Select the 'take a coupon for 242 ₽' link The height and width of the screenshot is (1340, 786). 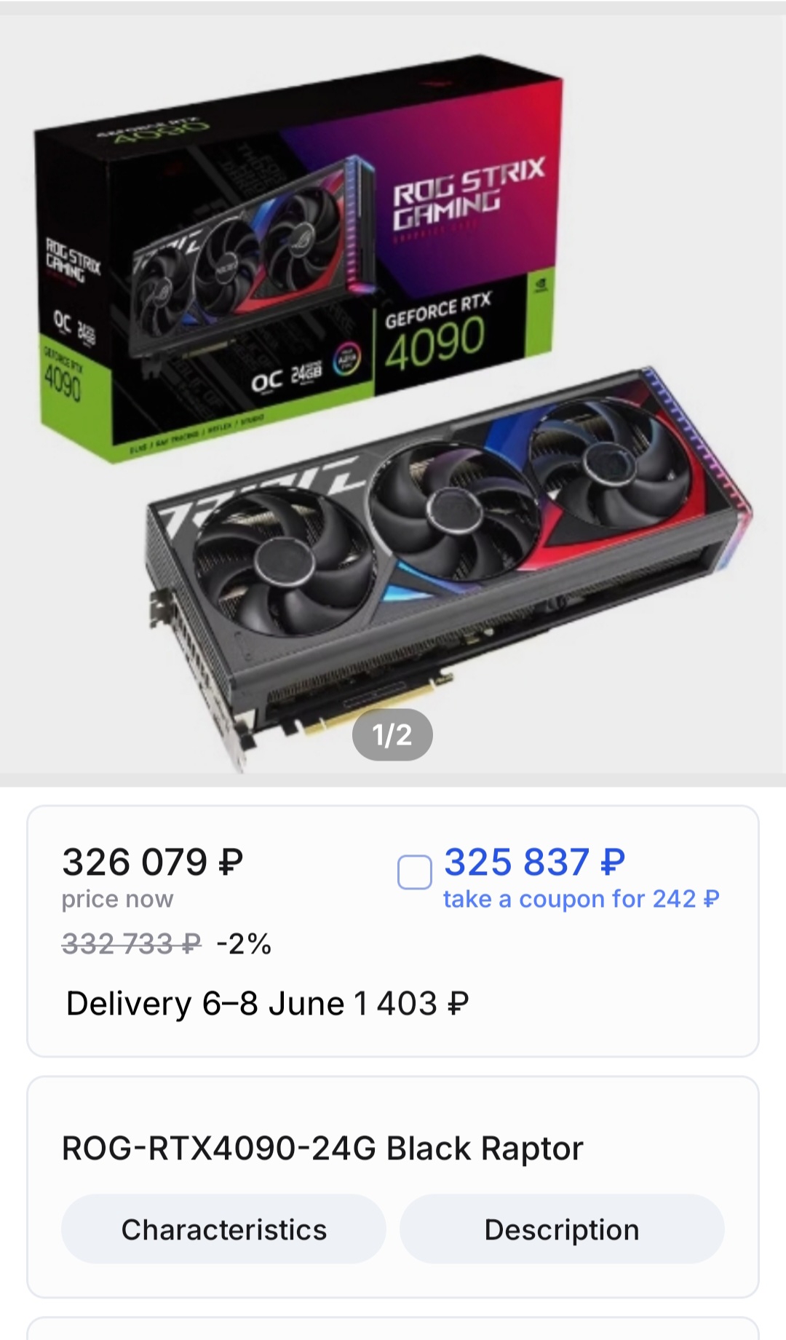(x=581, y=899)
